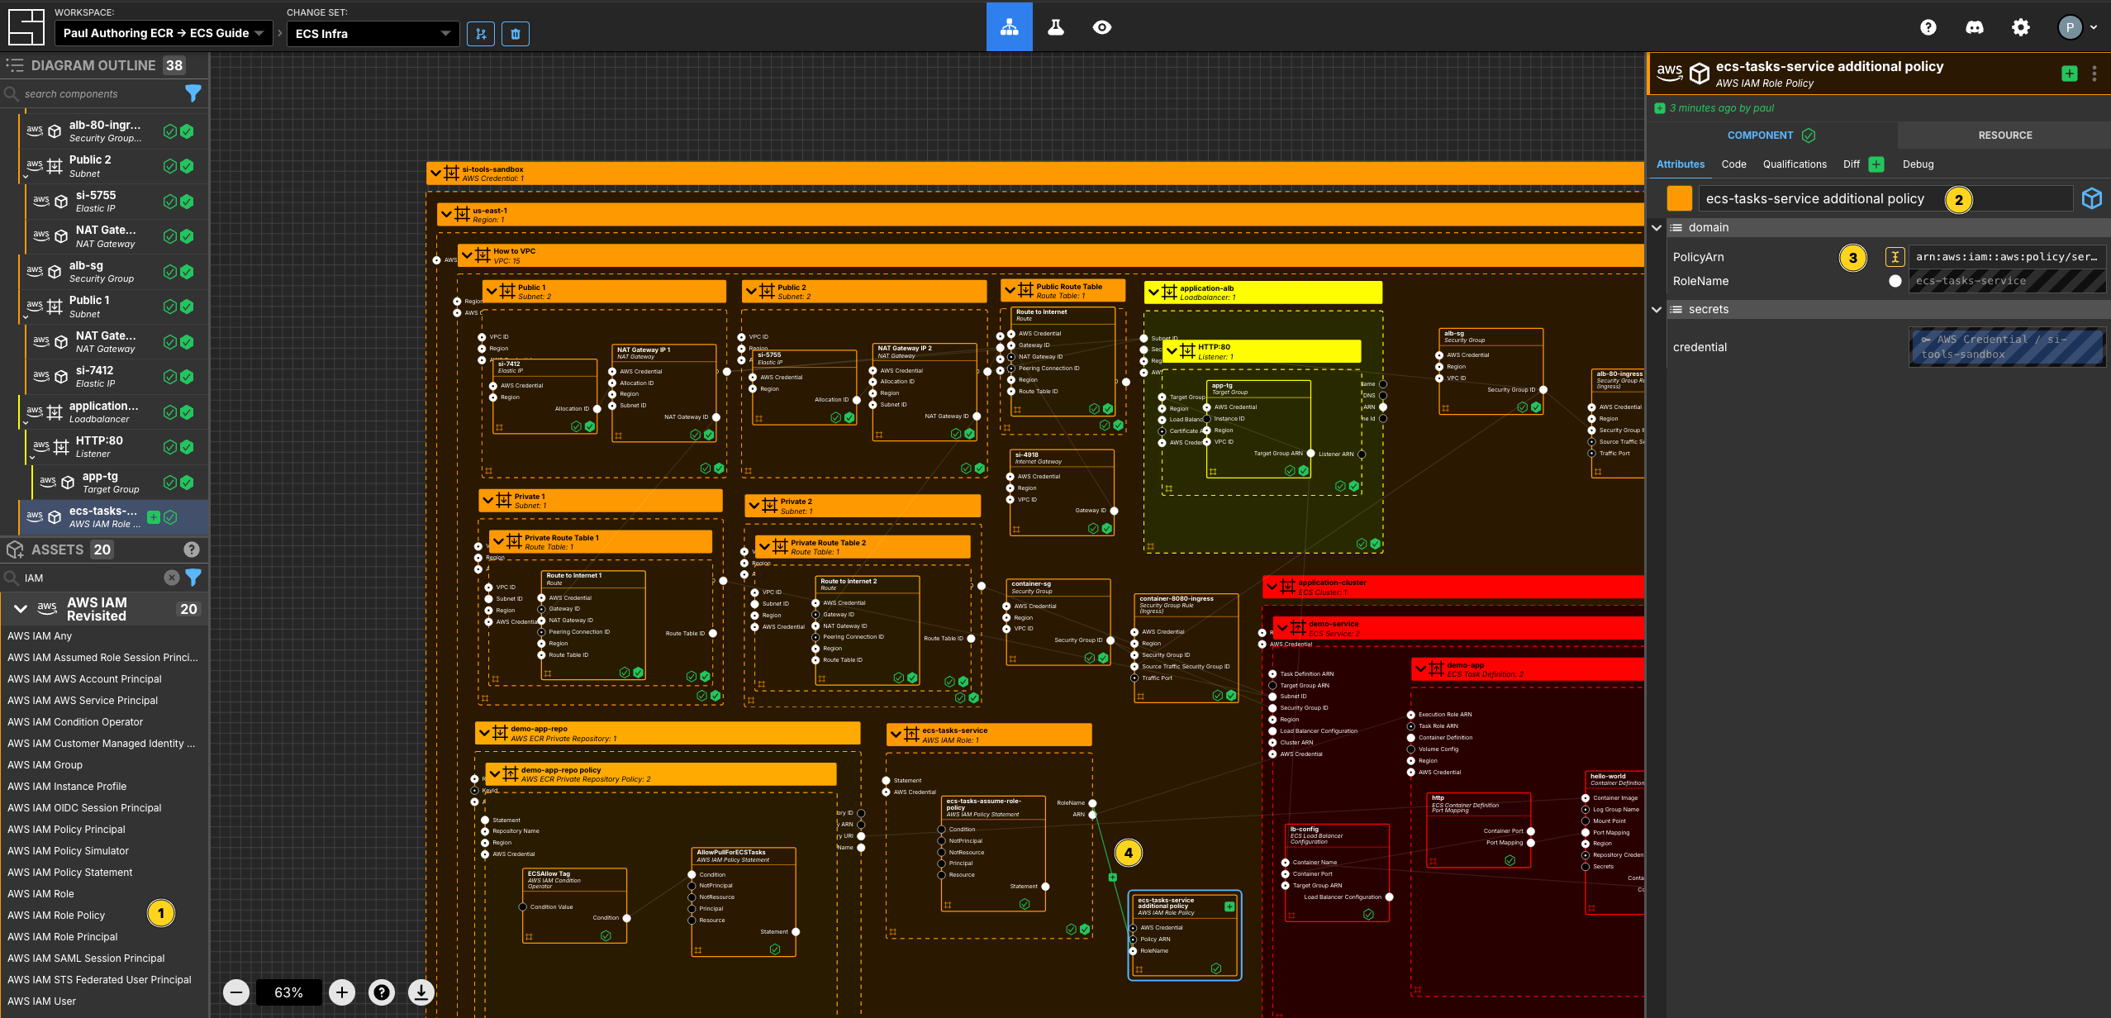This screenshot has height=1018, width=2111.
Task: Collapse the application loadbalancer outline children
Action: pos(26,422)
